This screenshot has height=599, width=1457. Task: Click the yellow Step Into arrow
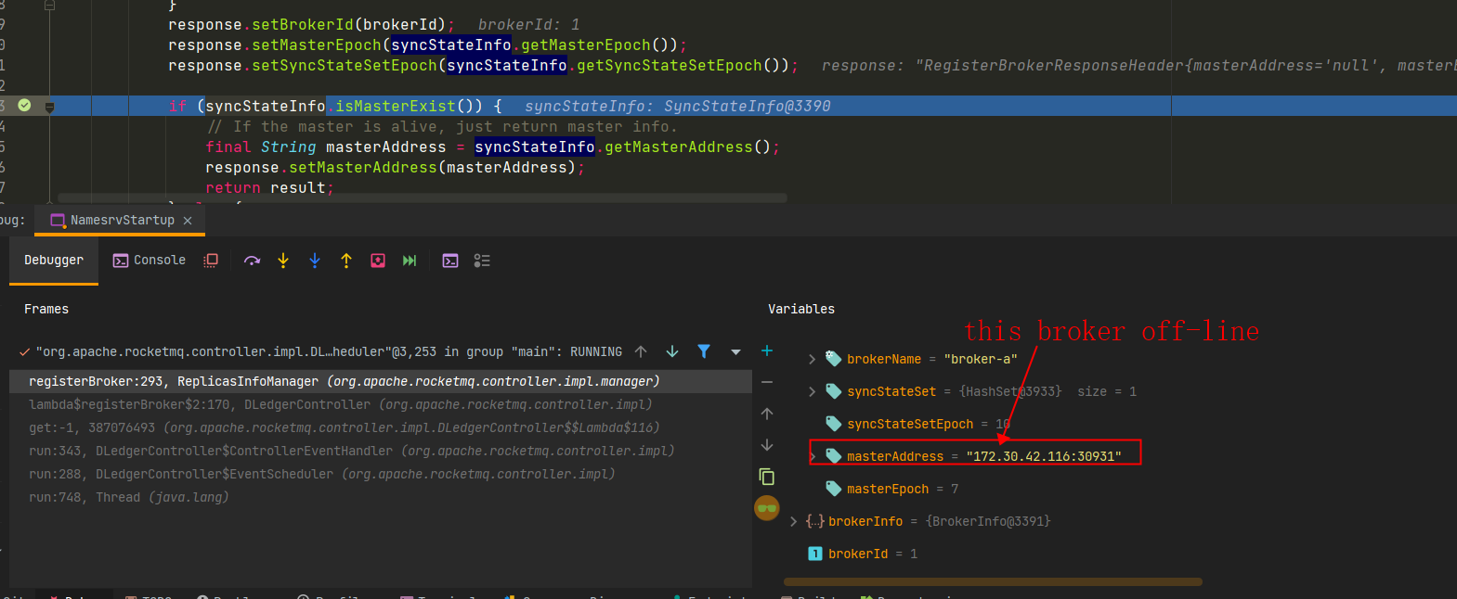tap(283, 261)
